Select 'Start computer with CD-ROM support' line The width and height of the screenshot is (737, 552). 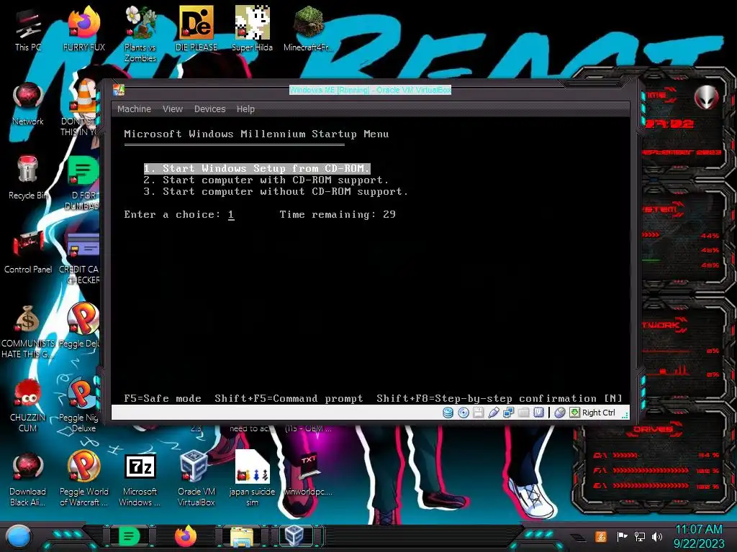[x=266, y=180]
